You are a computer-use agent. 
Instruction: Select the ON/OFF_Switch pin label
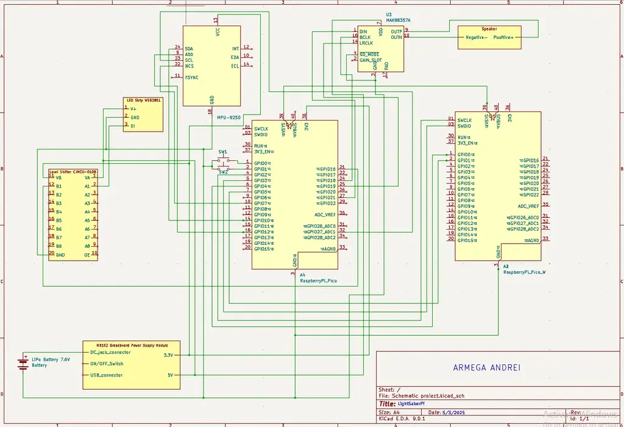106,364
